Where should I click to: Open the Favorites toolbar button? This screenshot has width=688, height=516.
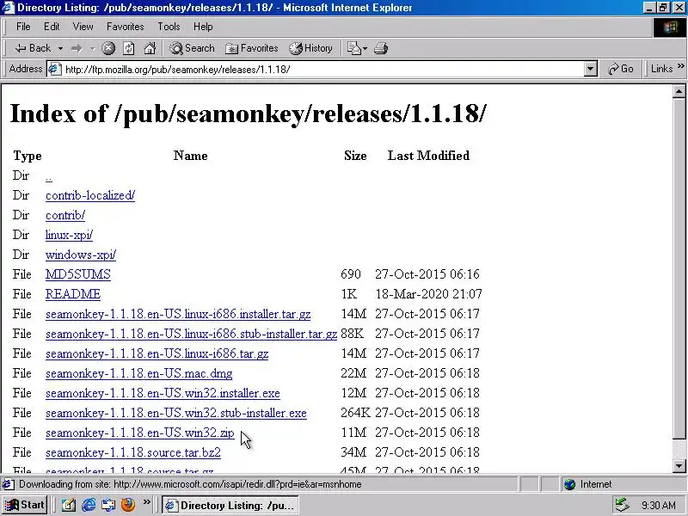pyautogui.click(x=251, y=48)
